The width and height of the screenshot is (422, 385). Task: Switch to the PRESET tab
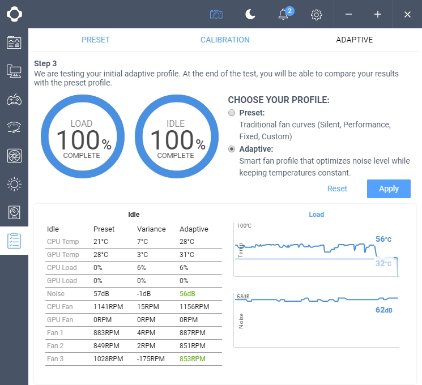click(x=96, y=40)
